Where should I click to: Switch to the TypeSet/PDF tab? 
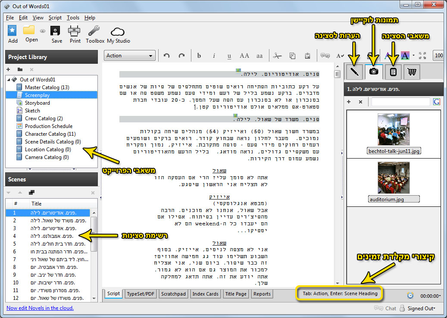(x=141, y=294)
